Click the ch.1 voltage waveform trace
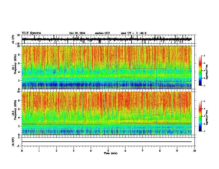219x169 pixels. [x=107, y=39]
